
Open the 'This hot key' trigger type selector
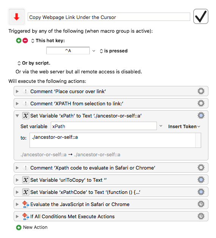pos(48,41)
